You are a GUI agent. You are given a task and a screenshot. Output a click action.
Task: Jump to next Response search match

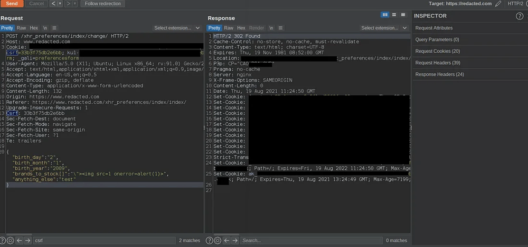(235, 240)
